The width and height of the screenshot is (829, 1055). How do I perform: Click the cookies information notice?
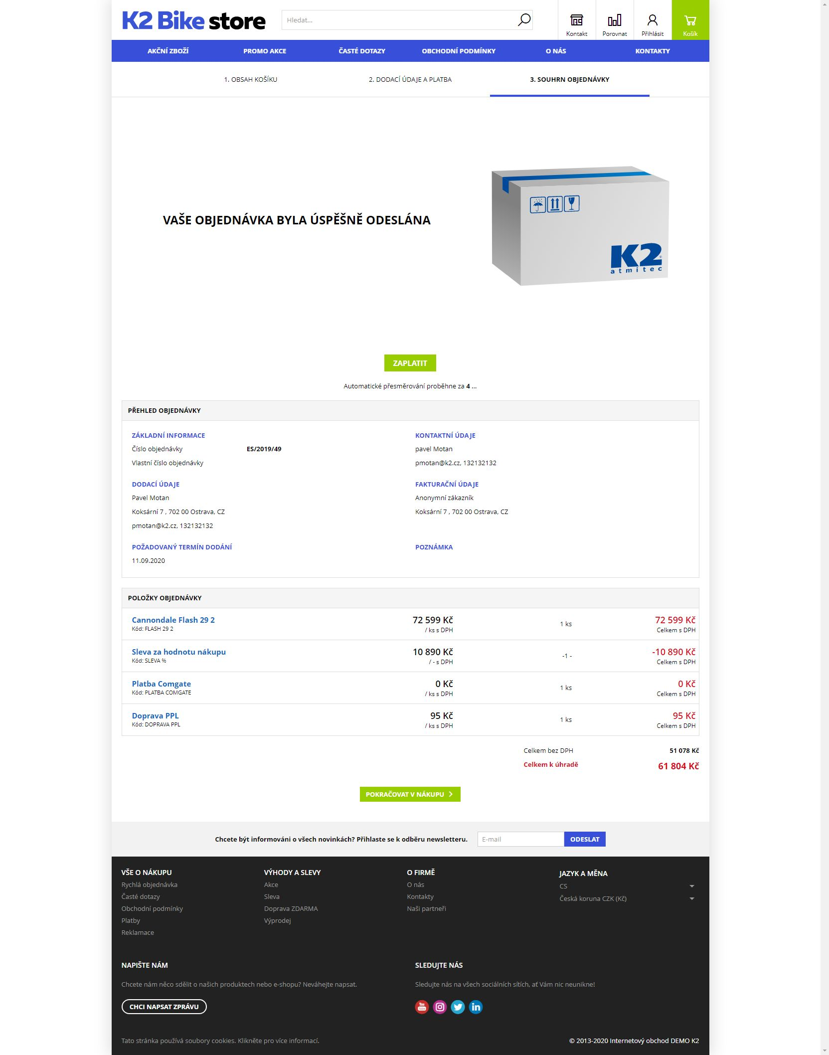[x=220, y=1041]
